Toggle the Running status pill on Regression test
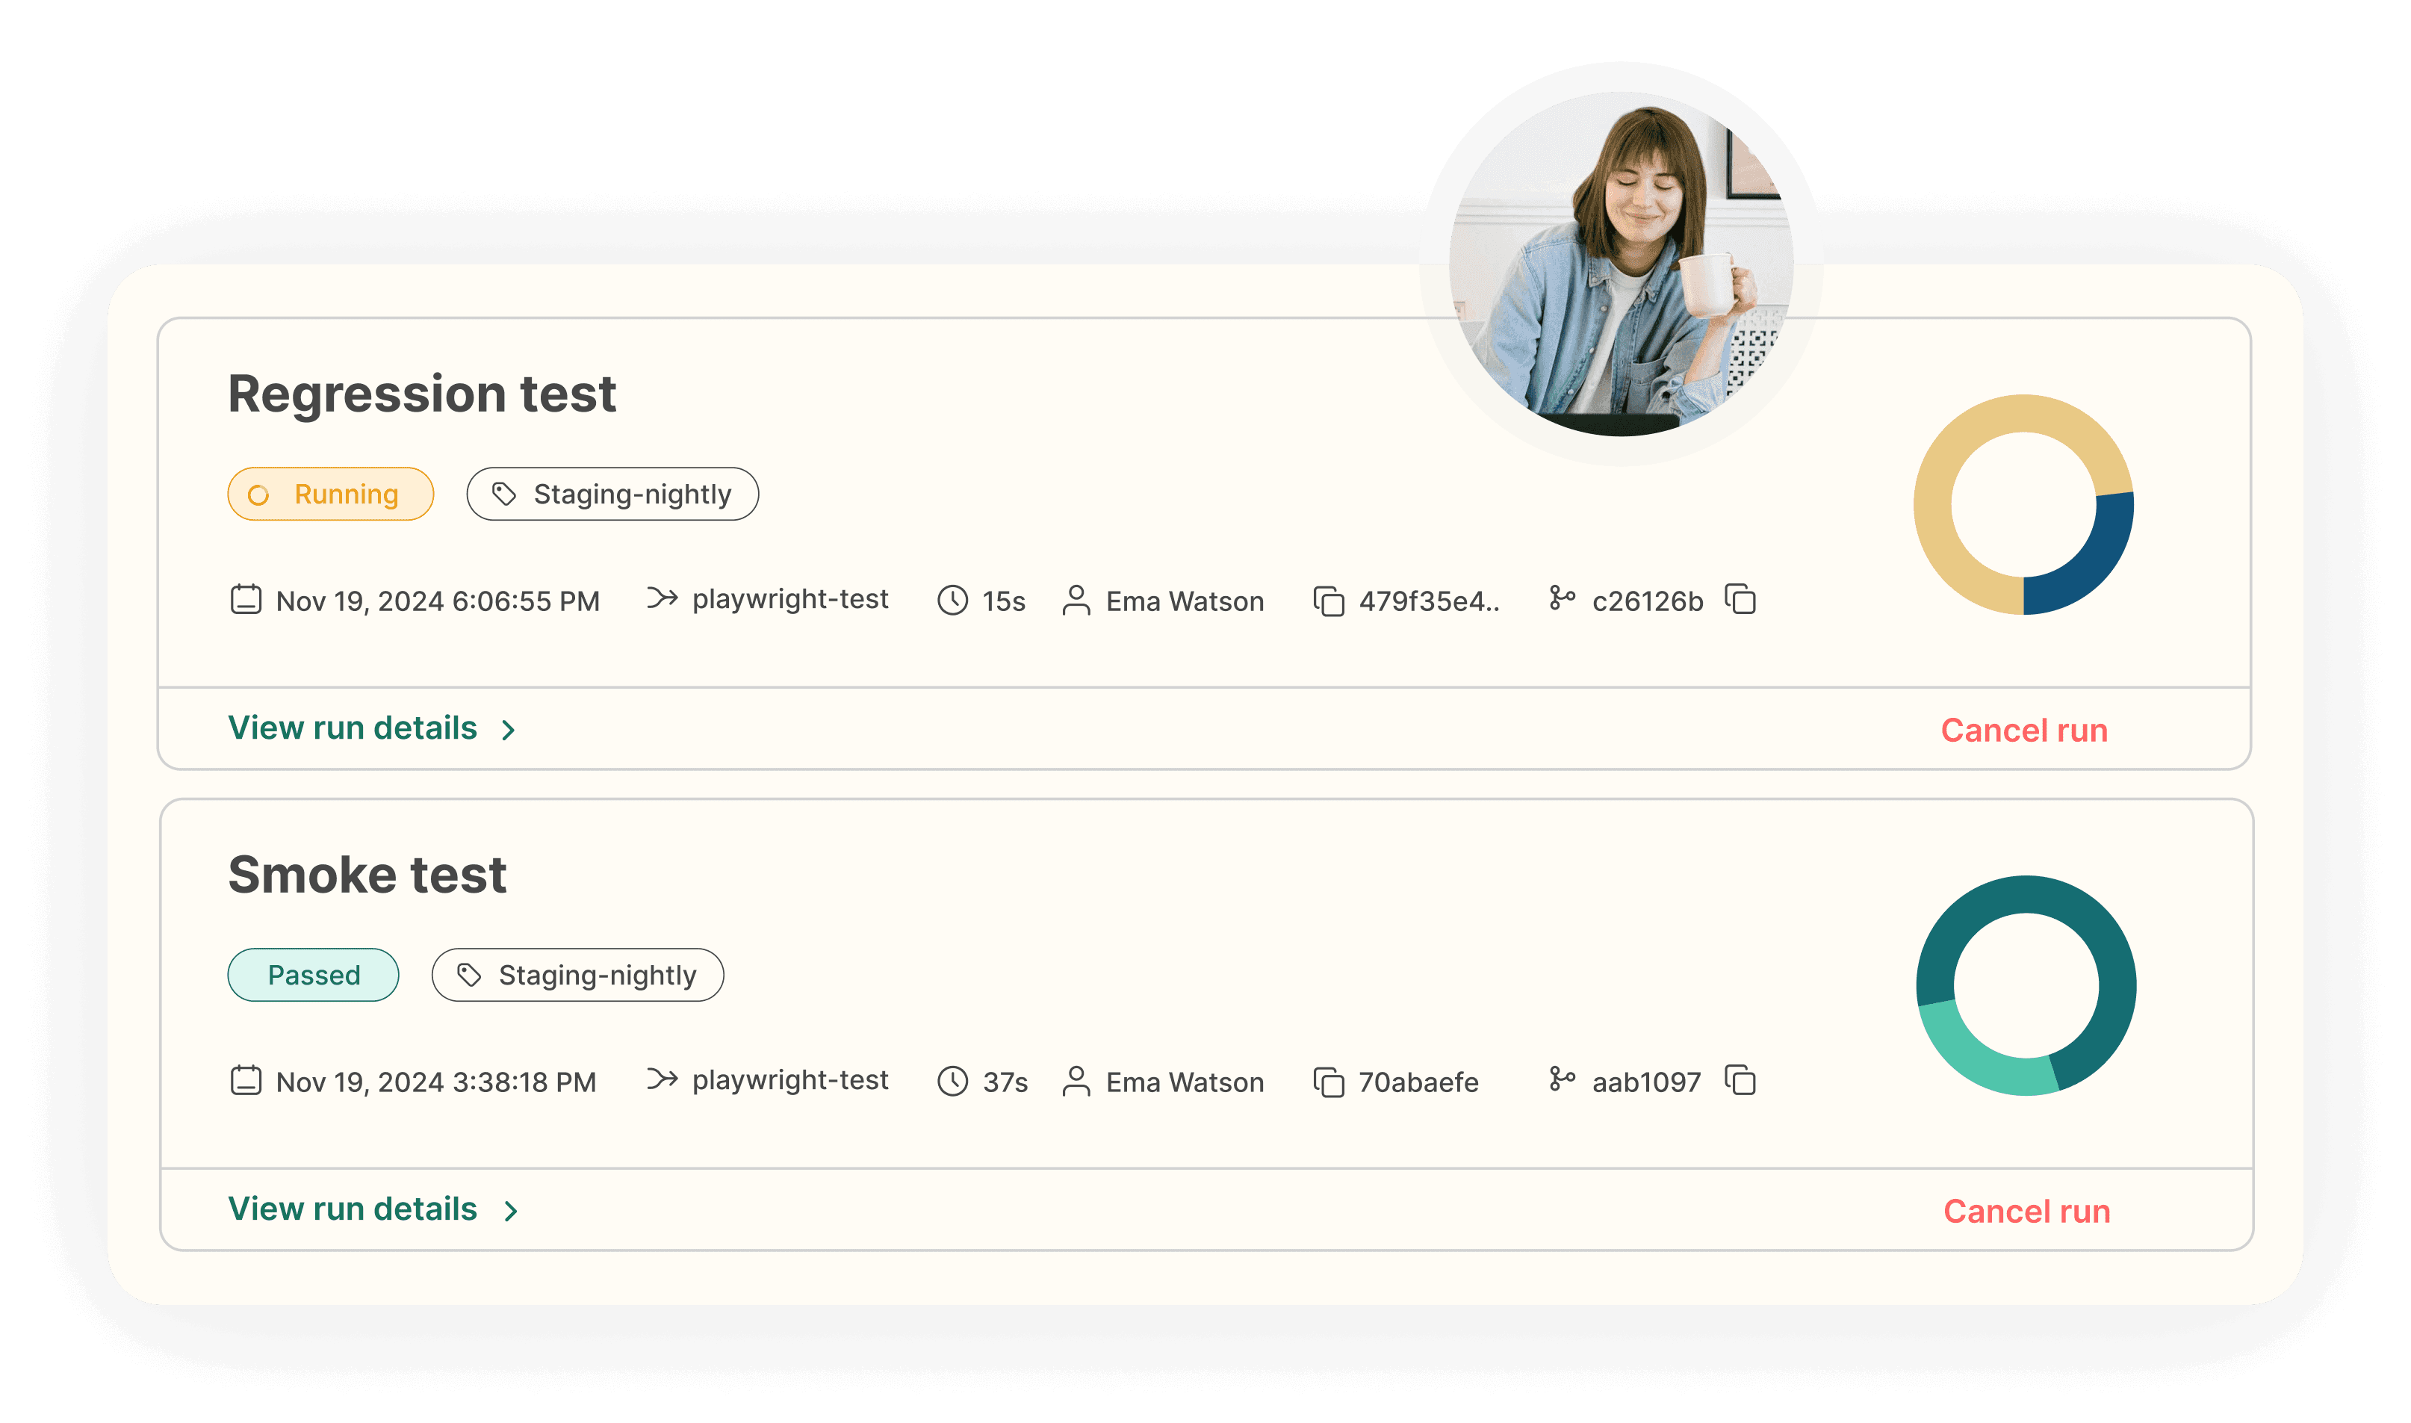Viewport: 2411px width, 1423px height. pos(330,494)
